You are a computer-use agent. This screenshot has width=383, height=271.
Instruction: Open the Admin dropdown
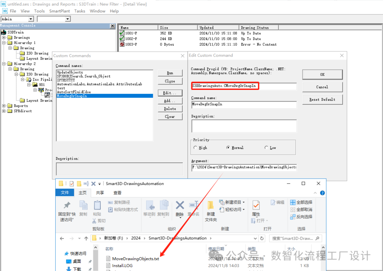pyautogui.click(x=31, y=19)
